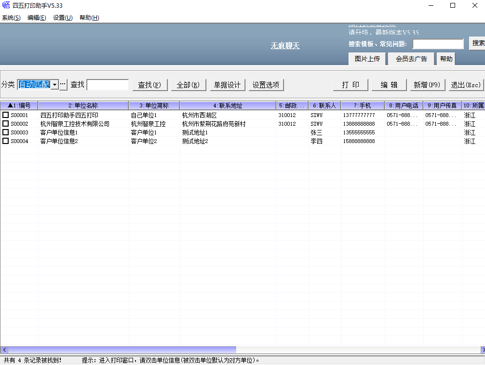Maximize the 四五打印助手 window

point(453,5)
